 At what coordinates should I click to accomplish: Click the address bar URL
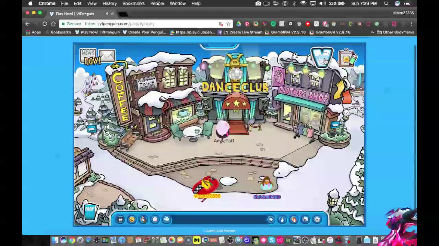[x=119, y=24]
